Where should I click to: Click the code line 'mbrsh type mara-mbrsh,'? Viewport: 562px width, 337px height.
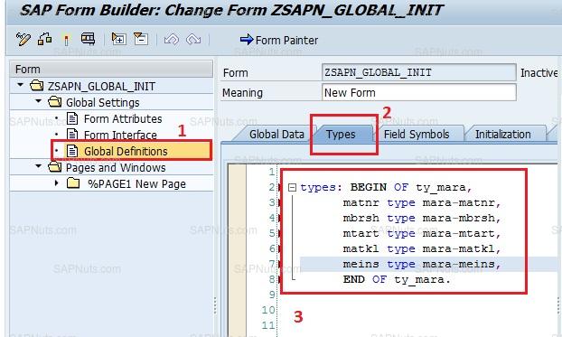point(422,219)
